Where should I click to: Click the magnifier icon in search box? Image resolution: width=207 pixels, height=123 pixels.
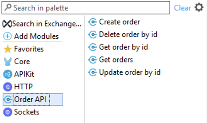[x=8, y=7]
